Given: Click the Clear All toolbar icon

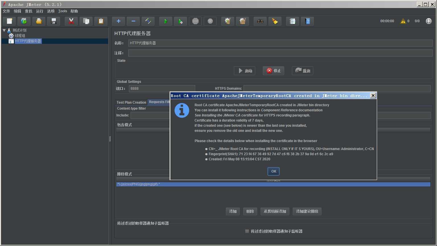Looking at the screenshot, I should (x=243, y=21).
